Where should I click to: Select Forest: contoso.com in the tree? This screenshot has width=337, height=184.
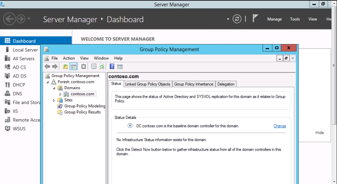(x=76, y=82)
